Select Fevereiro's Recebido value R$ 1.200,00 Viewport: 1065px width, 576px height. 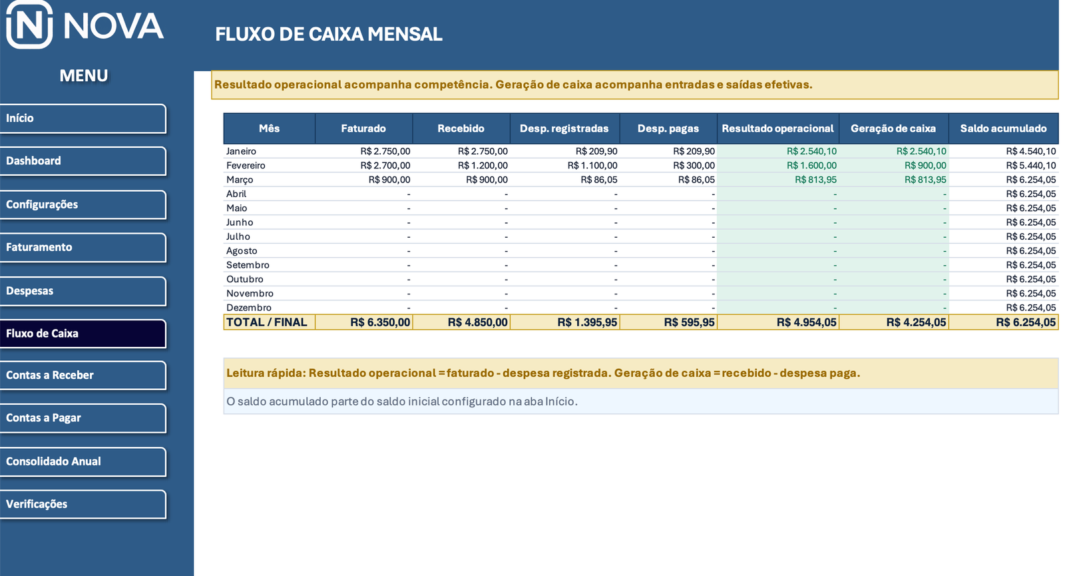[x=483, y=166]
